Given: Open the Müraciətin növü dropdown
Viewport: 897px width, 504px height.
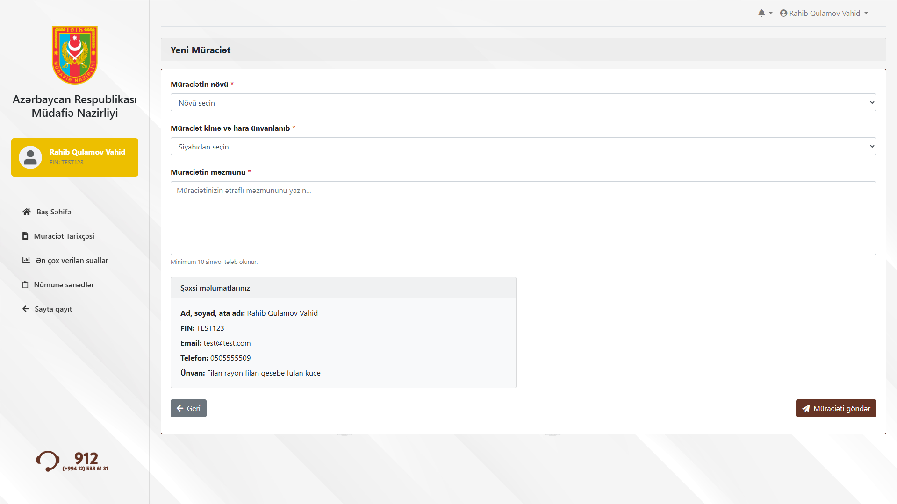Looking at the screenshot, I should click(x=523, y=103).
